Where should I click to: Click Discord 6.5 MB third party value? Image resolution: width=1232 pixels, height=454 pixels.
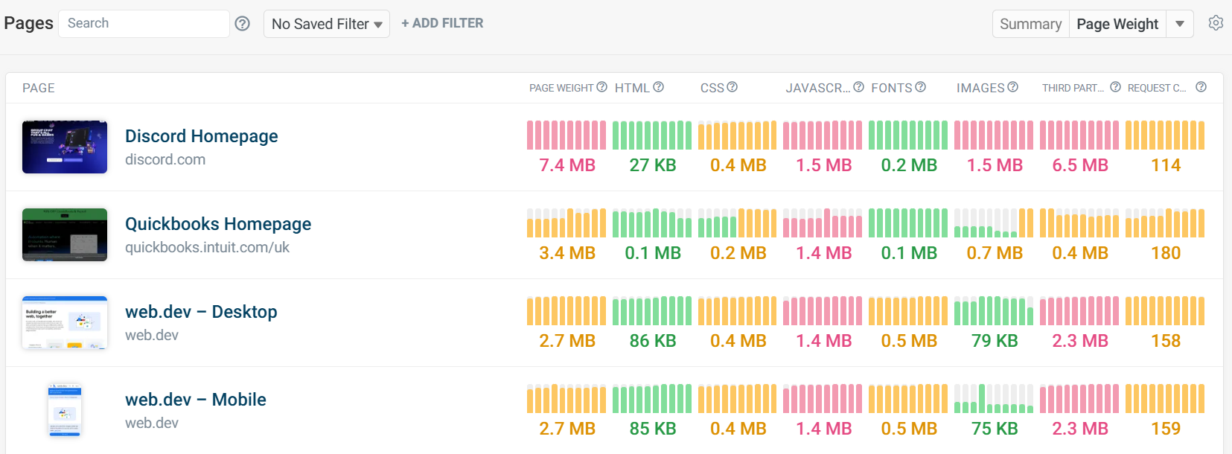(1080, 165)
